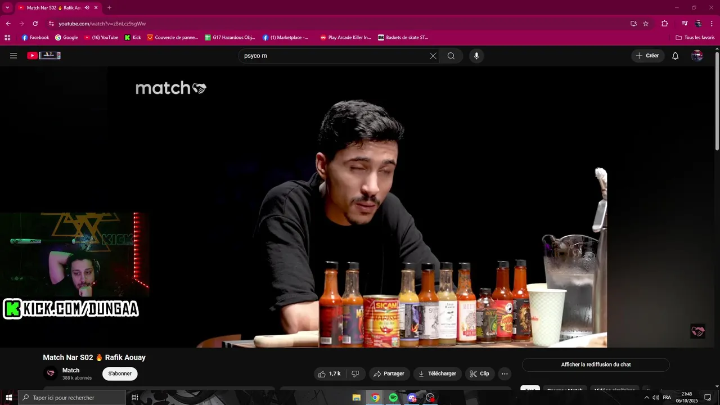Screen dimensions: 720x405
Task: Open the Extensions puzzle icon
Action: 664,24
